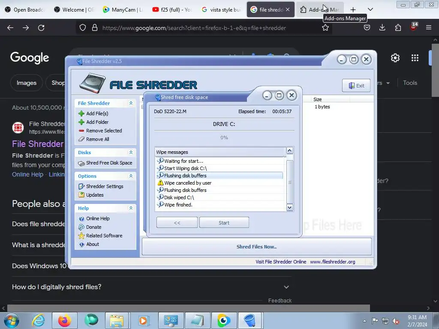Click the Start button in shred dialog
The height and width of the screenshot is (329, 439).
click(224, 223)
